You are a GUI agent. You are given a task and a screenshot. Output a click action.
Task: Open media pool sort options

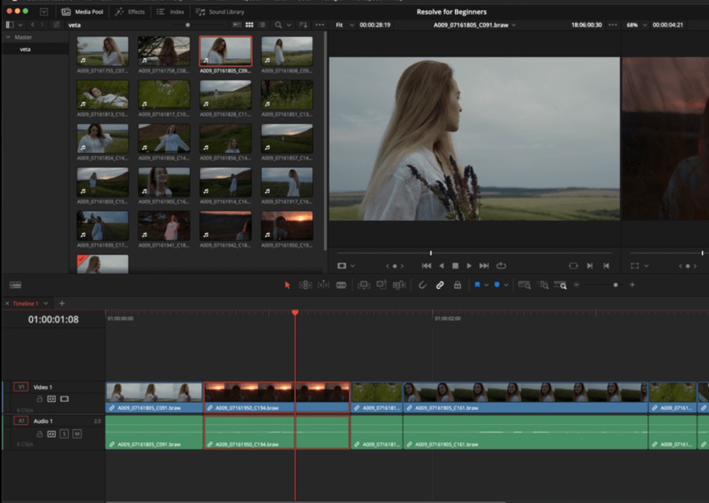pos(303,25)
